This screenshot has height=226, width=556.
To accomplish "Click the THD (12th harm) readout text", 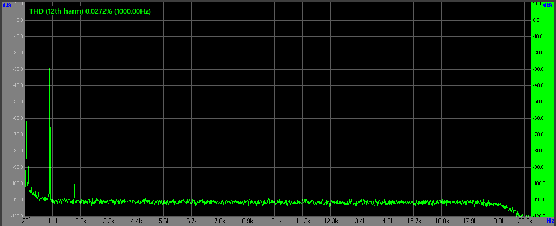I will (x=89, y=11).
